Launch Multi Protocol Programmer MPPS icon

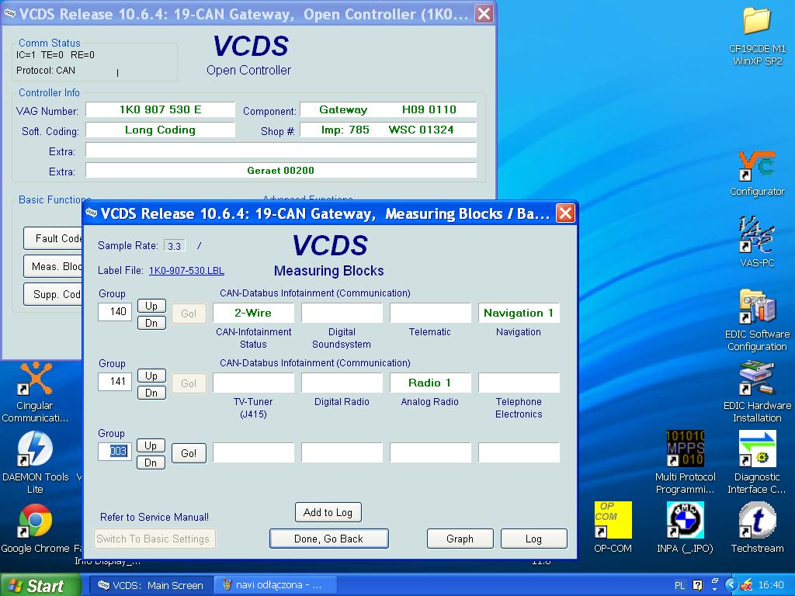[x=685, y=463]
